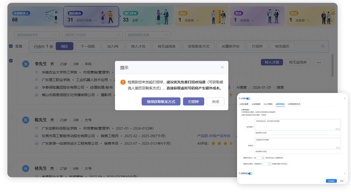The image size is (351, 192).
Task: Close the 提示 dialog with X icon
Action: (x=222, y=67)
